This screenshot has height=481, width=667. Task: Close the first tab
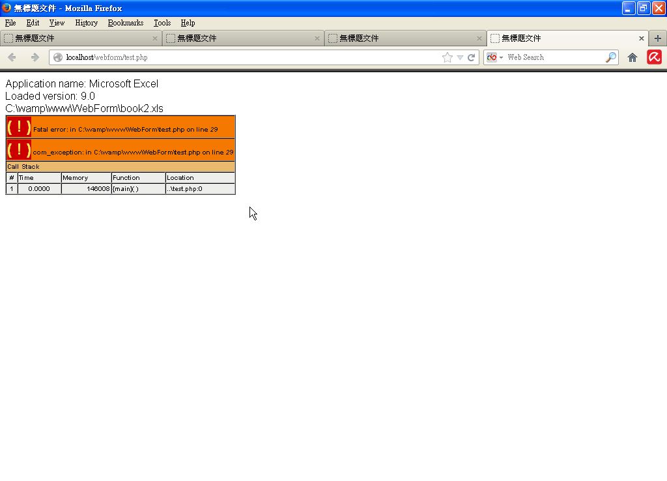(155, 38)
